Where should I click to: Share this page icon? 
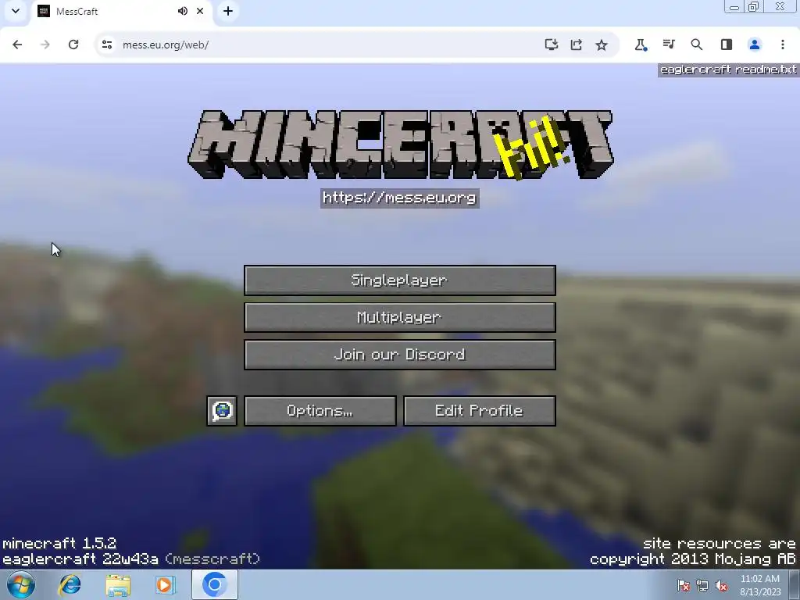pos(576,45)
